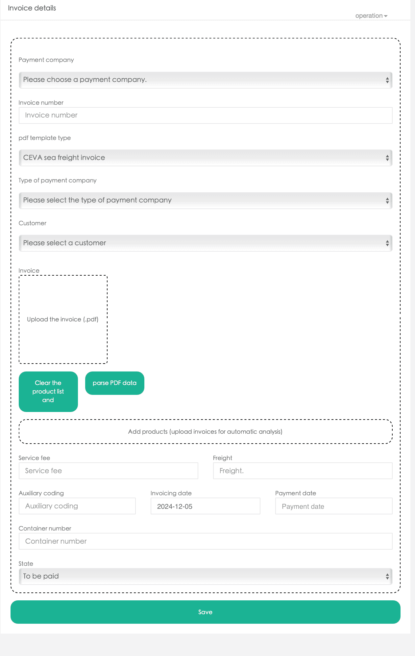Click the parse PDF data button
Screen dimensions: 415x656
pos(114,383)
